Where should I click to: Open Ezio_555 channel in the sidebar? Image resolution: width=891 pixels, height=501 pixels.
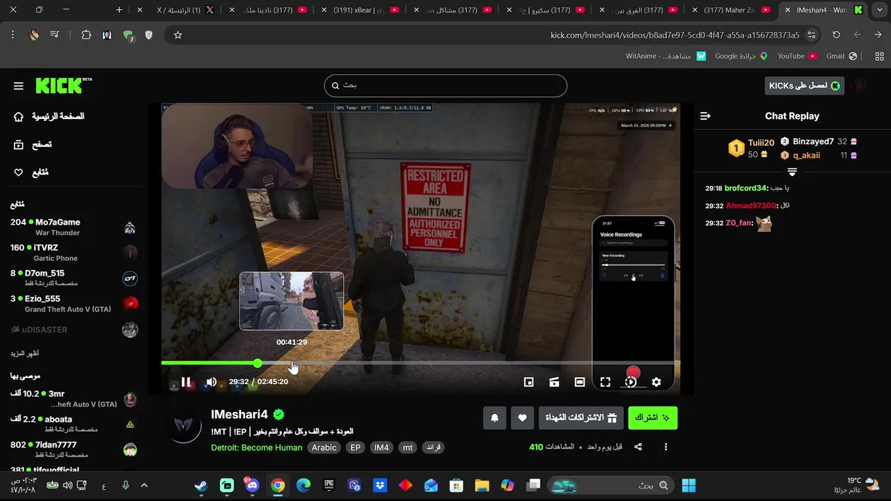74,304
